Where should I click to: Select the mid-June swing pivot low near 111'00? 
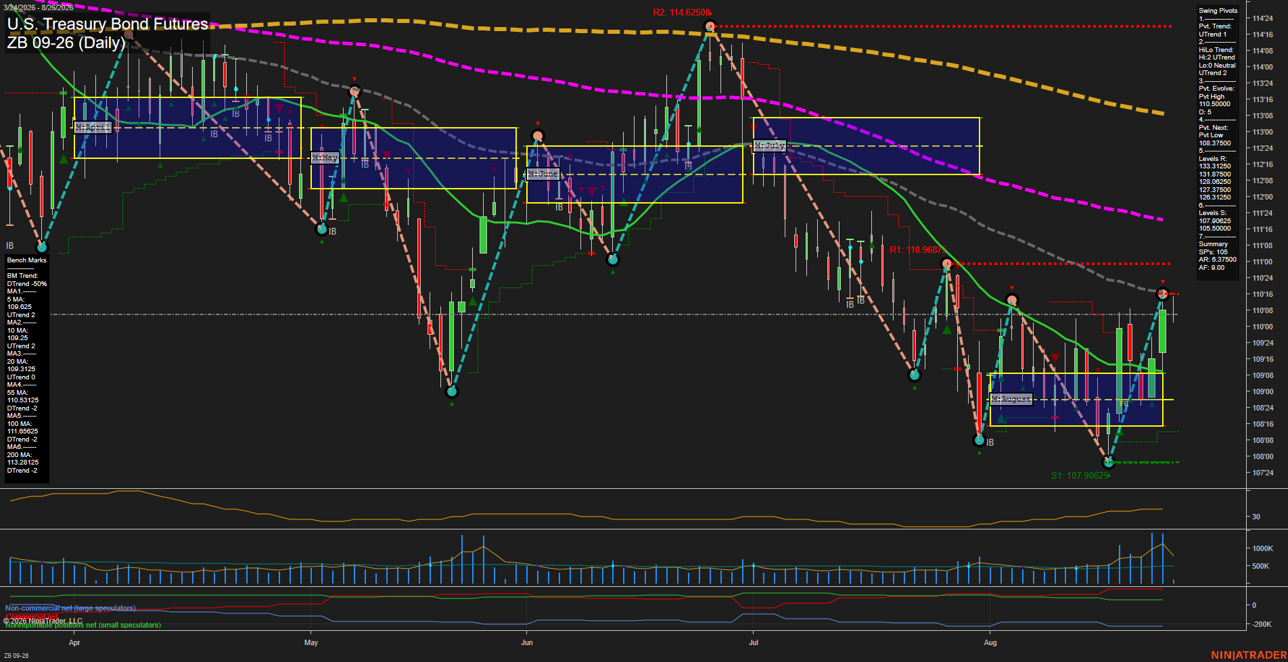[x=613, y=259]
